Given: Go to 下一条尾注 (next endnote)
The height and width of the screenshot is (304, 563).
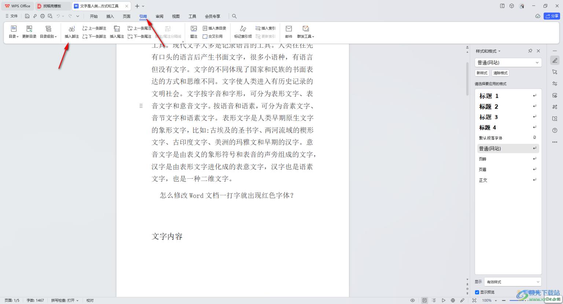Looking at the screenshot, I should tap(139, 37).
